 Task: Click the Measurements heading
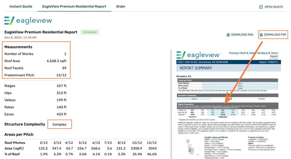(x=18, y=47)
